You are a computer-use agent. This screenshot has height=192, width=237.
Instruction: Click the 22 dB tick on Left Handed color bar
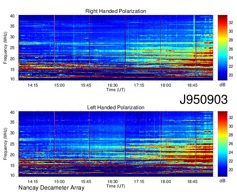pyautogui.click(x=231, y=161)
